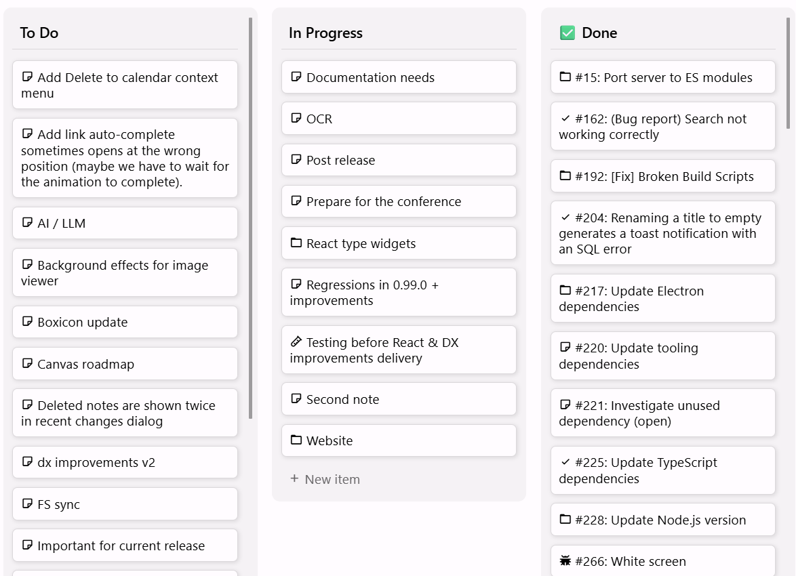The height and width of the screenshot is (576, 796).
Task: Click the plus icon beside New item
Action: [x=294, y=478]
